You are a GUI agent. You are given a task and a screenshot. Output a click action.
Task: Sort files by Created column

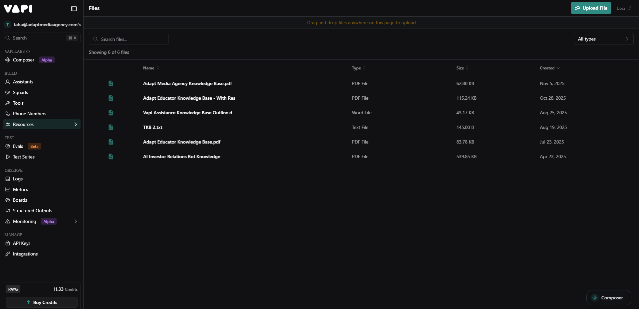click(550, 68)
